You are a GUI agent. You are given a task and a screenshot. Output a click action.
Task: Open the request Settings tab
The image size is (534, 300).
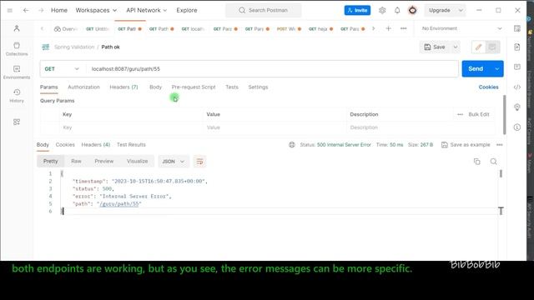click(x=258, y=87)
